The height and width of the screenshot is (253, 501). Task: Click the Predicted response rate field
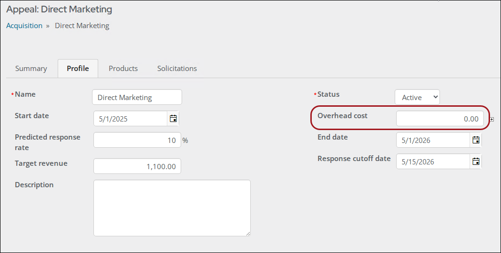click(137, 140)
